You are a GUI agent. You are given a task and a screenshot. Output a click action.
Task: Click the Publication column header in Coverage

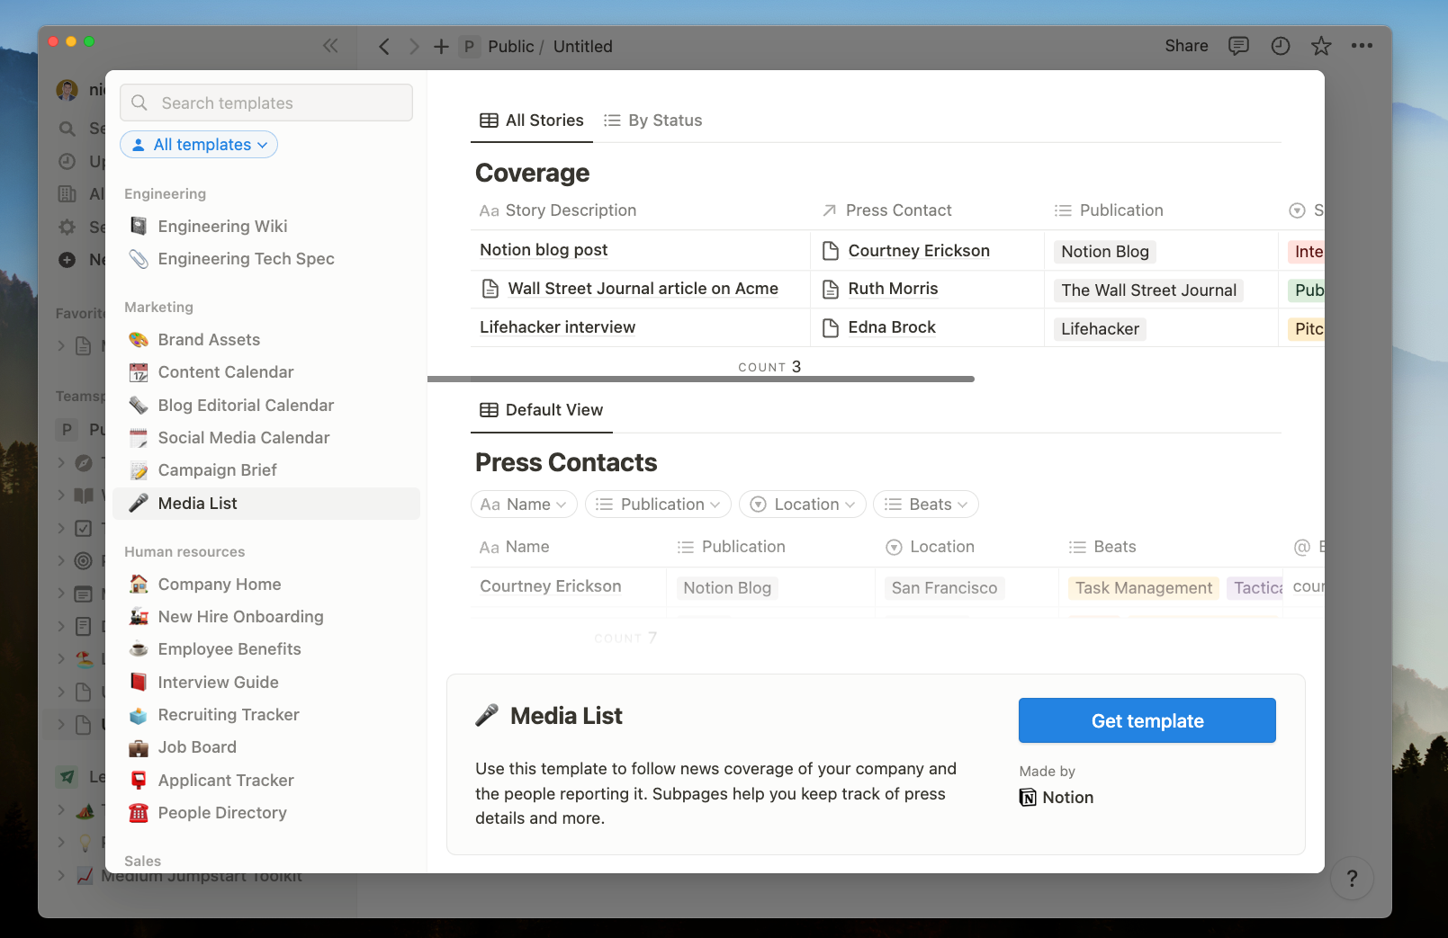(x=1110, y=210)
